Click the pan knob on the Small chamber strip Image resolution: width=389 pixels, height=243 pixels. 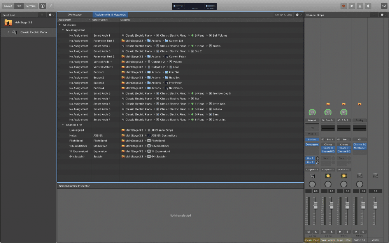click(328, 184)
